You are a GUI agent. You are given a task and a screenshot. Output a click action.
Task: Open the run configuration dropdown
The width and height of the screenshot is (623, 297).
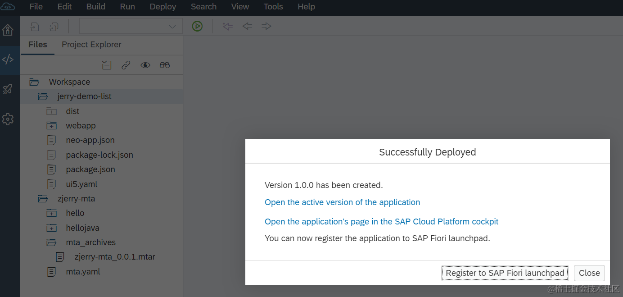131,26
